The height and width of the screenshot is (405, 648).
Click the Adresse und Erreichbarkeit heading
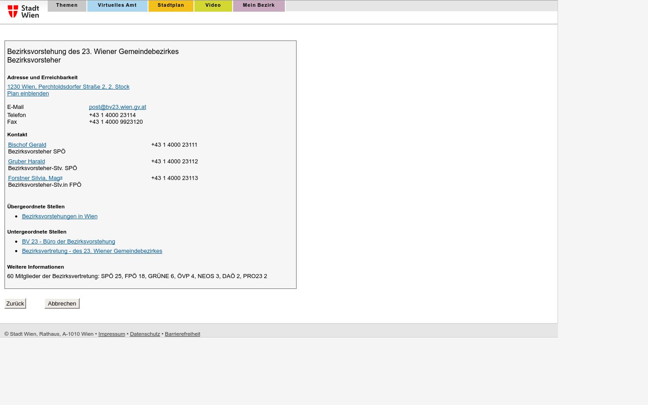[x=42, y=77]
